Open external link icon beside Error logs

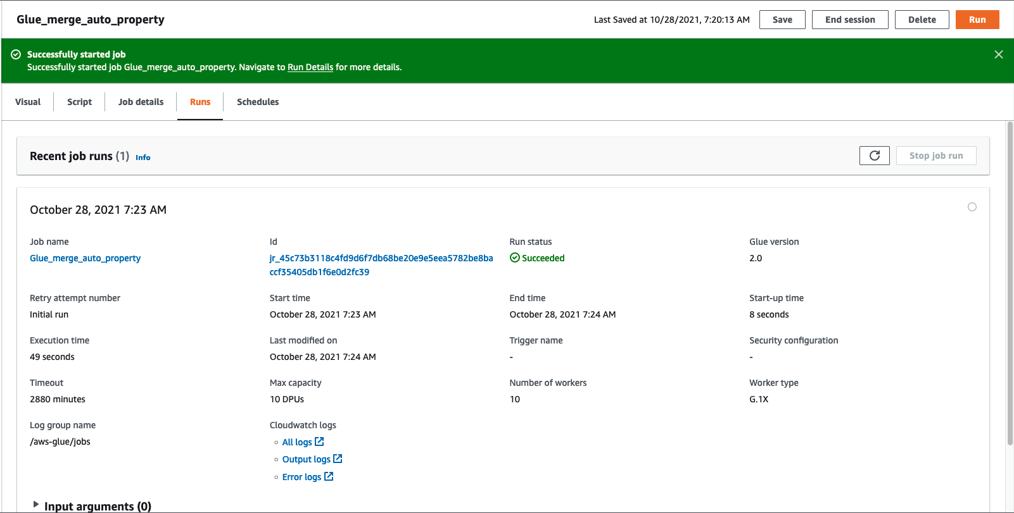point(329,476)
